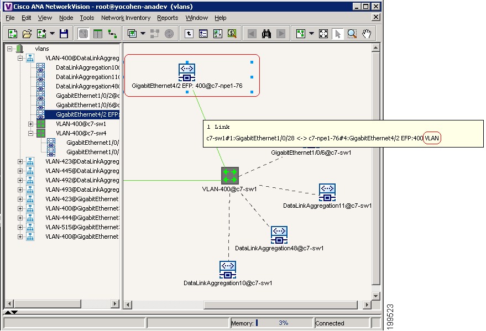Open the Window menu
Image resolution: width=486 pixels, height=331 pixels.
click(197, 18)
